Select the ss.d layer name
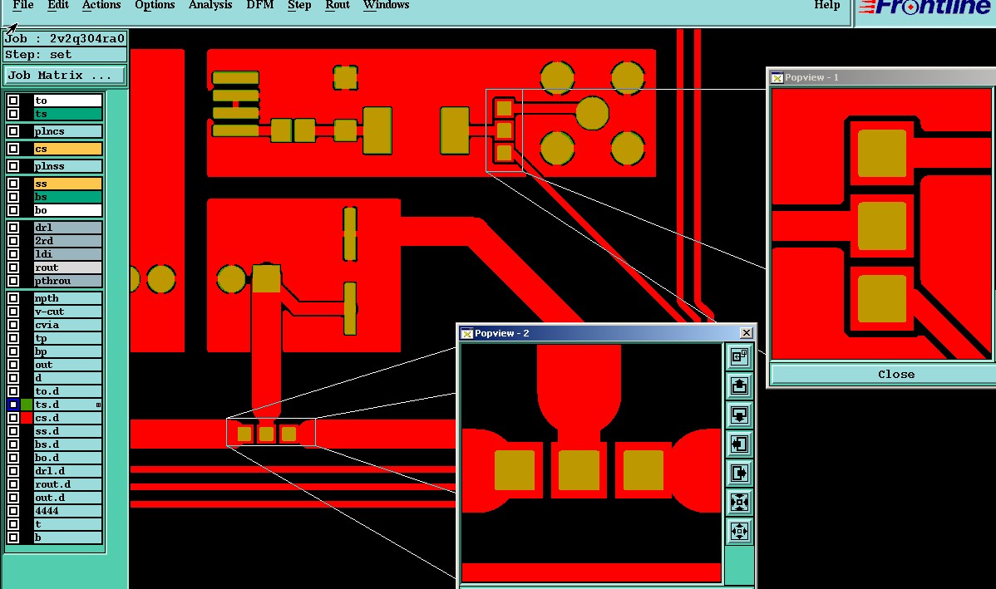This screenshot has width=996, height=589. coord(67,431)
